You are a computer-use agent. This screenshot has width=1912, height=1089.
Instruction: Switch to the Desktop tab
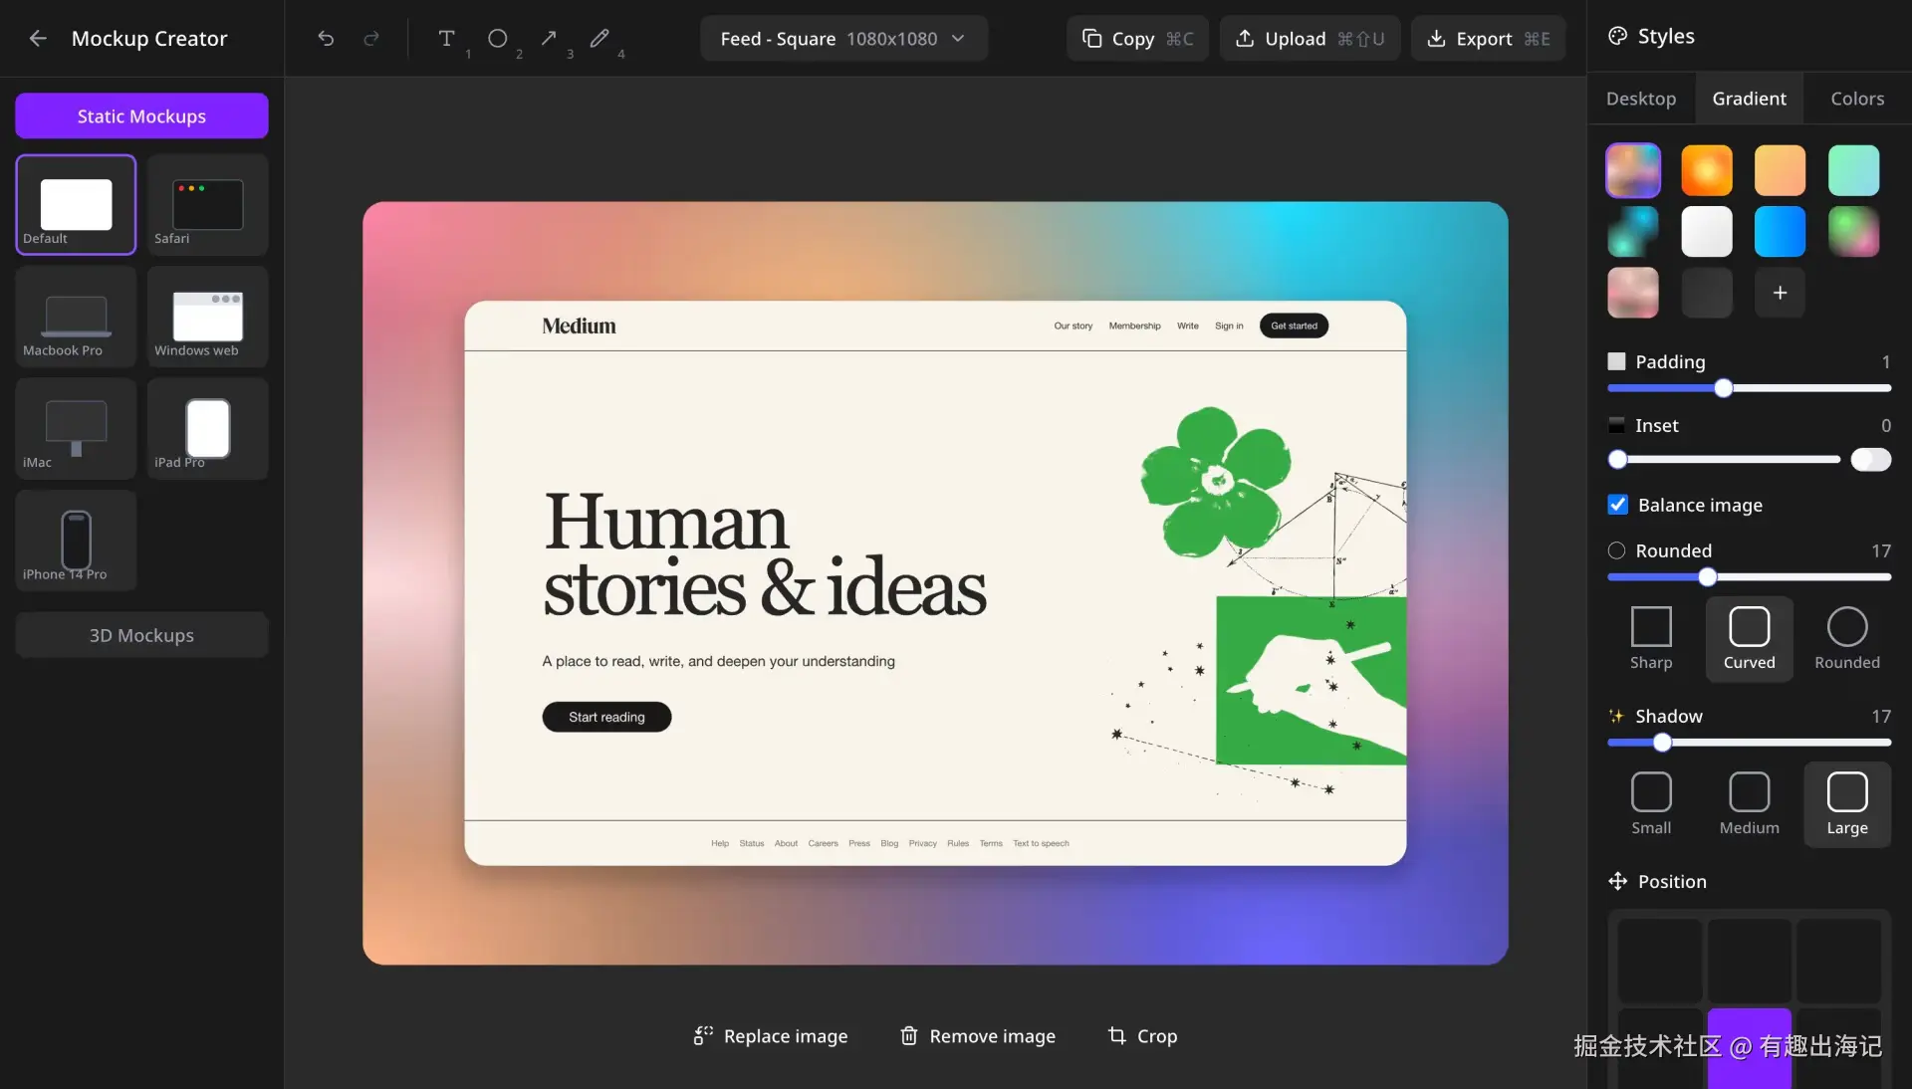[1640, 99]
